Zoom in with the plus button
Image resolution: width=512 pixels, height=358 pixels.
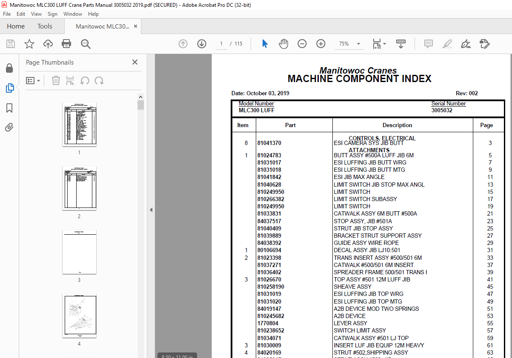[x=321, y=44]
